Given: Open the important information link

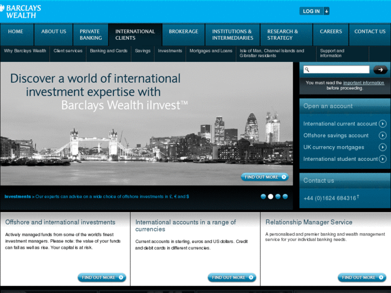Looking at the screenshot, I should pos(364,83).
